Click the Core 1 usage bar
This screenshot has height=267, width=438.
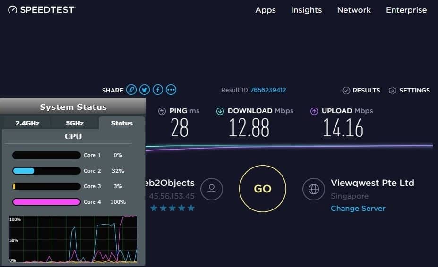(x=46, y=155)
